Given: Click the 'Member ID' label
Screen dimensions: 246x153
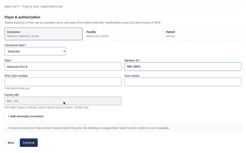Looking at the screenshot, I should point(132,60).
